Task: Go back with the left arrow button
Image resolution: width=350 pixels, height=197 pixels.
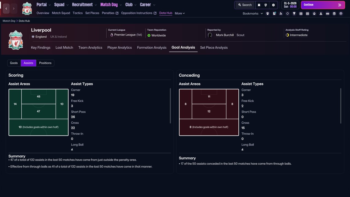Action: (x=6, y=8)
